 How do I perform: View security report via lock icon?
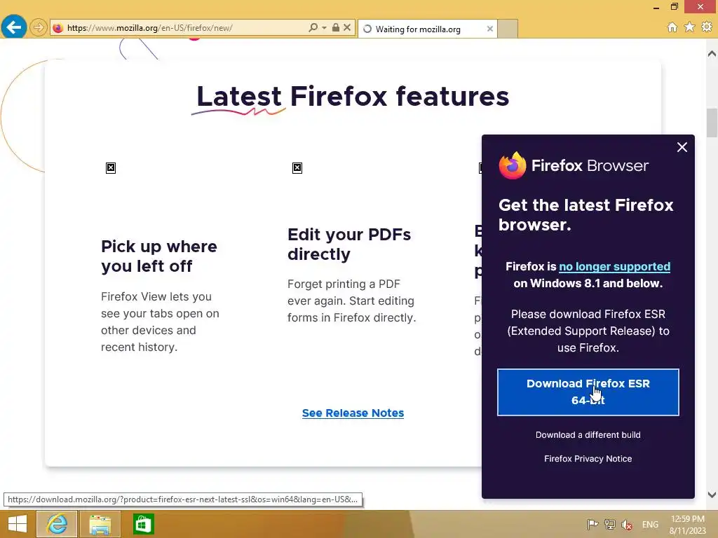click(x=336, y=27)
